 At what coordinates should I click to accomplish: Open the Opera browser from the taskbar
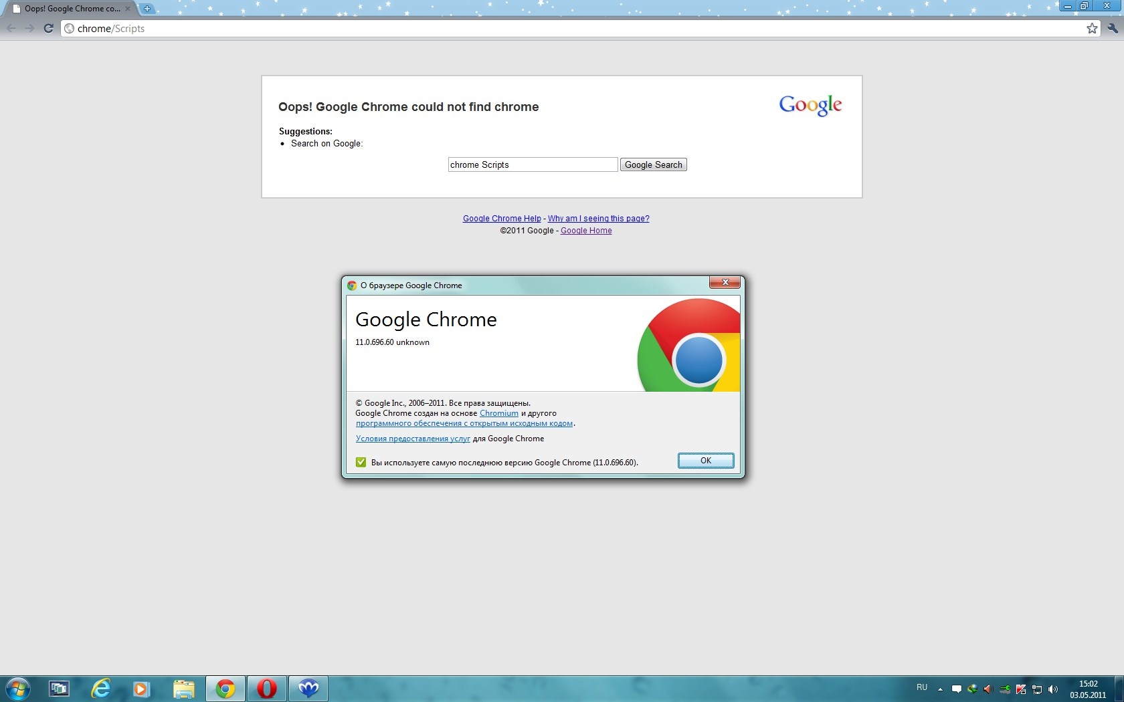pos(267,689)
